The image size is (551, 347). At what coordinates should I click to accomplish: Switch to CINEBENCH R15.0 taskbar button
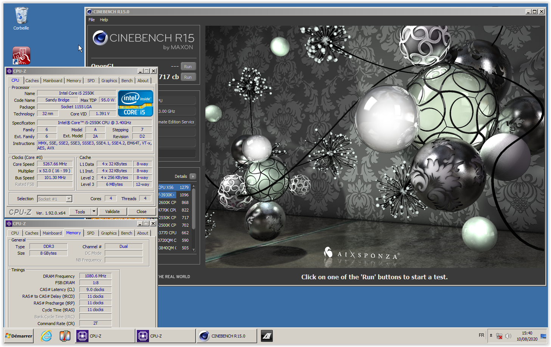pos(227,336)
